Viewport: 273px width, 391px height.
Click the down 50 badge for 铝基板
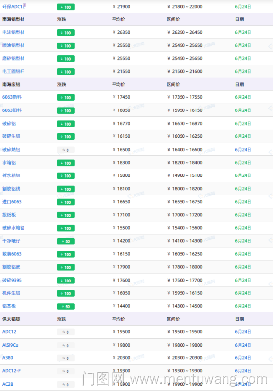pyautogui.click(x=66, y=306)
